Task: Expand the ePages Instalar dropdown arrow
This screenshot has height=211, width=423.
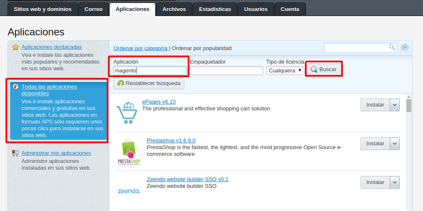Action: click(395, 105)
